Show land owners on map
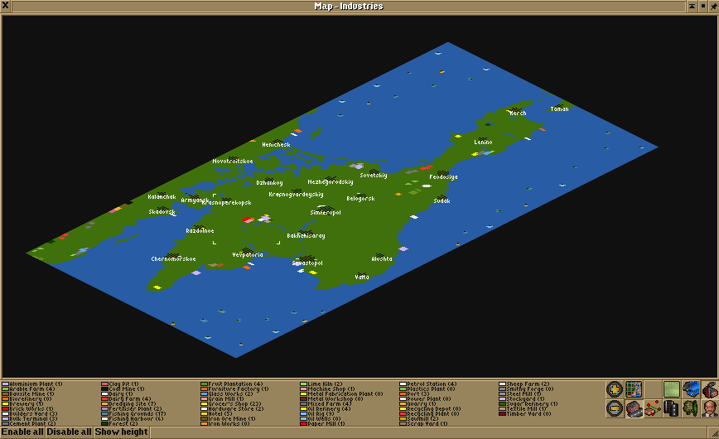 tap(710, 408)
